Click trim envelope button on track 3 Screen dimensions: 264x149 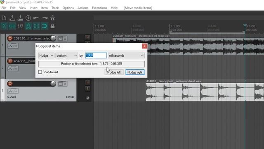pos(13,91)
